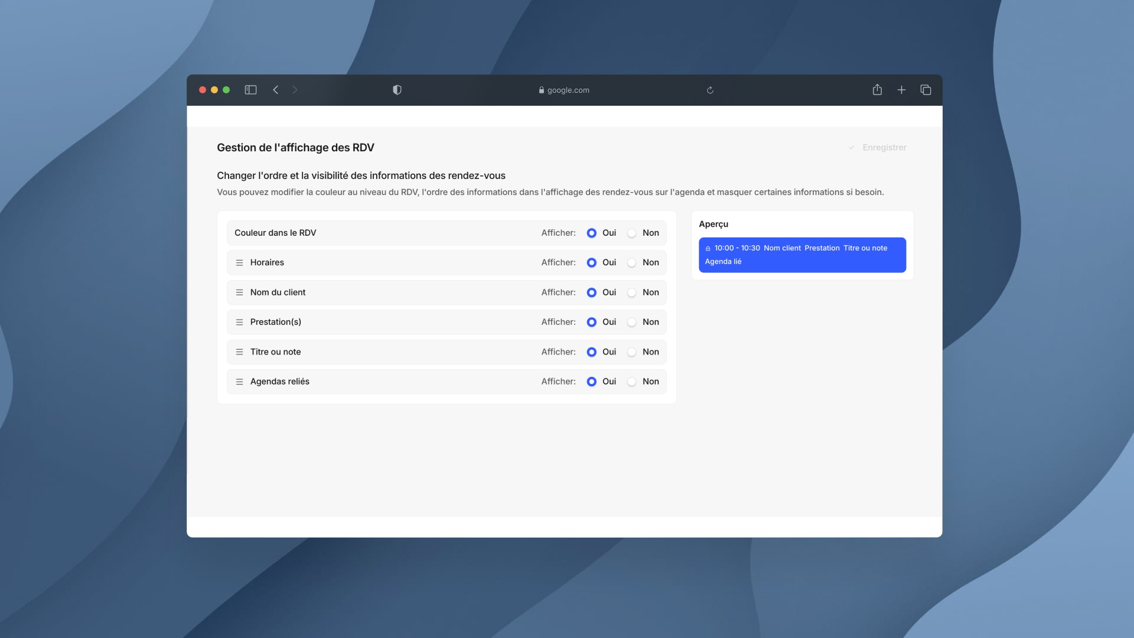This screenshot has width=1134, height=638.
Task: Click the blue appointment preview card
Action: [x=801, y=255]
